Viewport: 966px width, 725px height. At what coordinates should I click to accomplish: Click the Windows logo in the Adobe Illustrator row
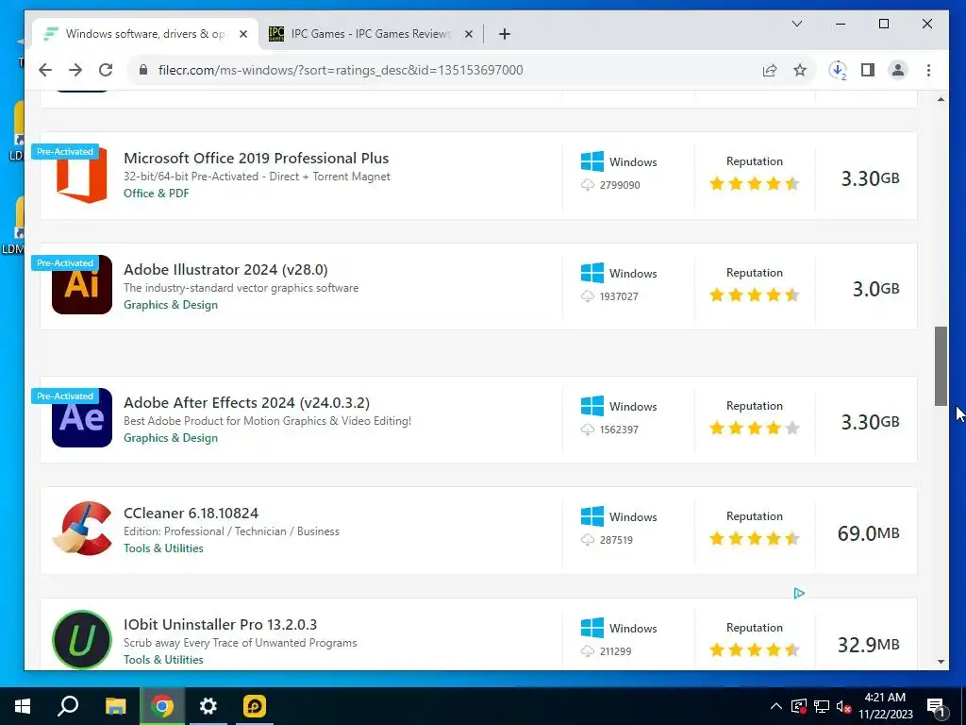coord(592,273)
